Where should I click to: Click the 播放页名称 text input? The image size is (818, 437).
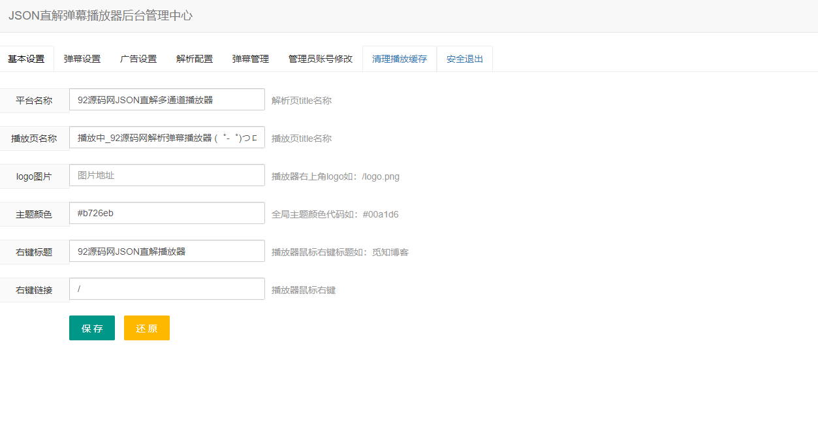point(167,138)
